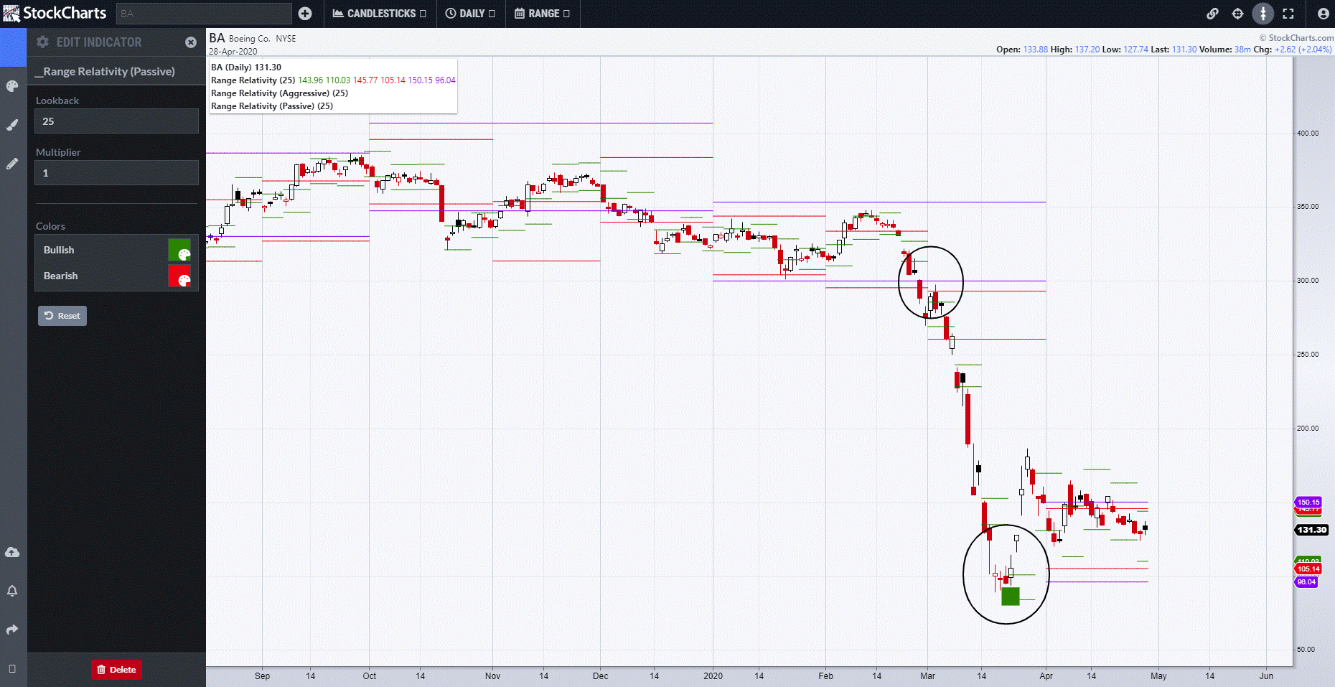
Task: Click the 96.04 purple price label on axis
Action: pos(1306,582)
